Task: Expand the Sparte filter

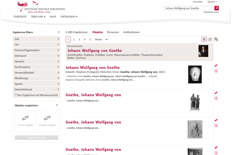Action: 36,84
